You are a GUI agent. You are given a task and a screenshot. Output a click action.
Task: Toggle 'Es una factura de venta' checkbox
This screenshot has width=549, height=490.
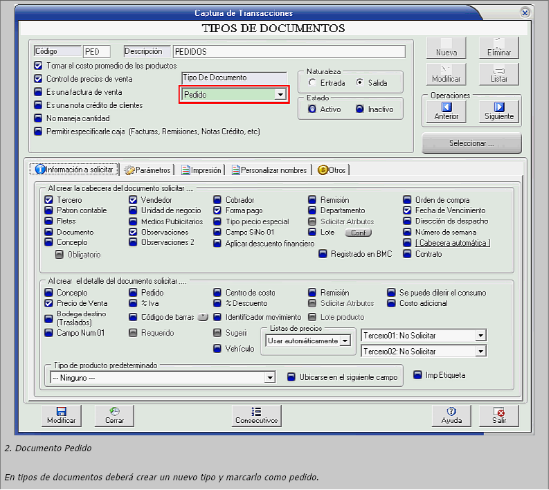point(38,92)
